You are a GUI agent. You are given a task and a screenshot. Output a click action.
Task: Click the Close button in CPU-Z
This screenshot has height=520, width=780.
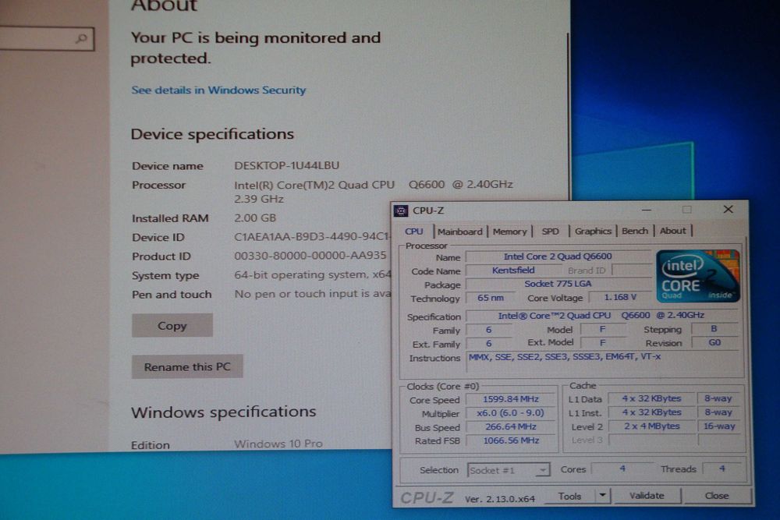716,495
